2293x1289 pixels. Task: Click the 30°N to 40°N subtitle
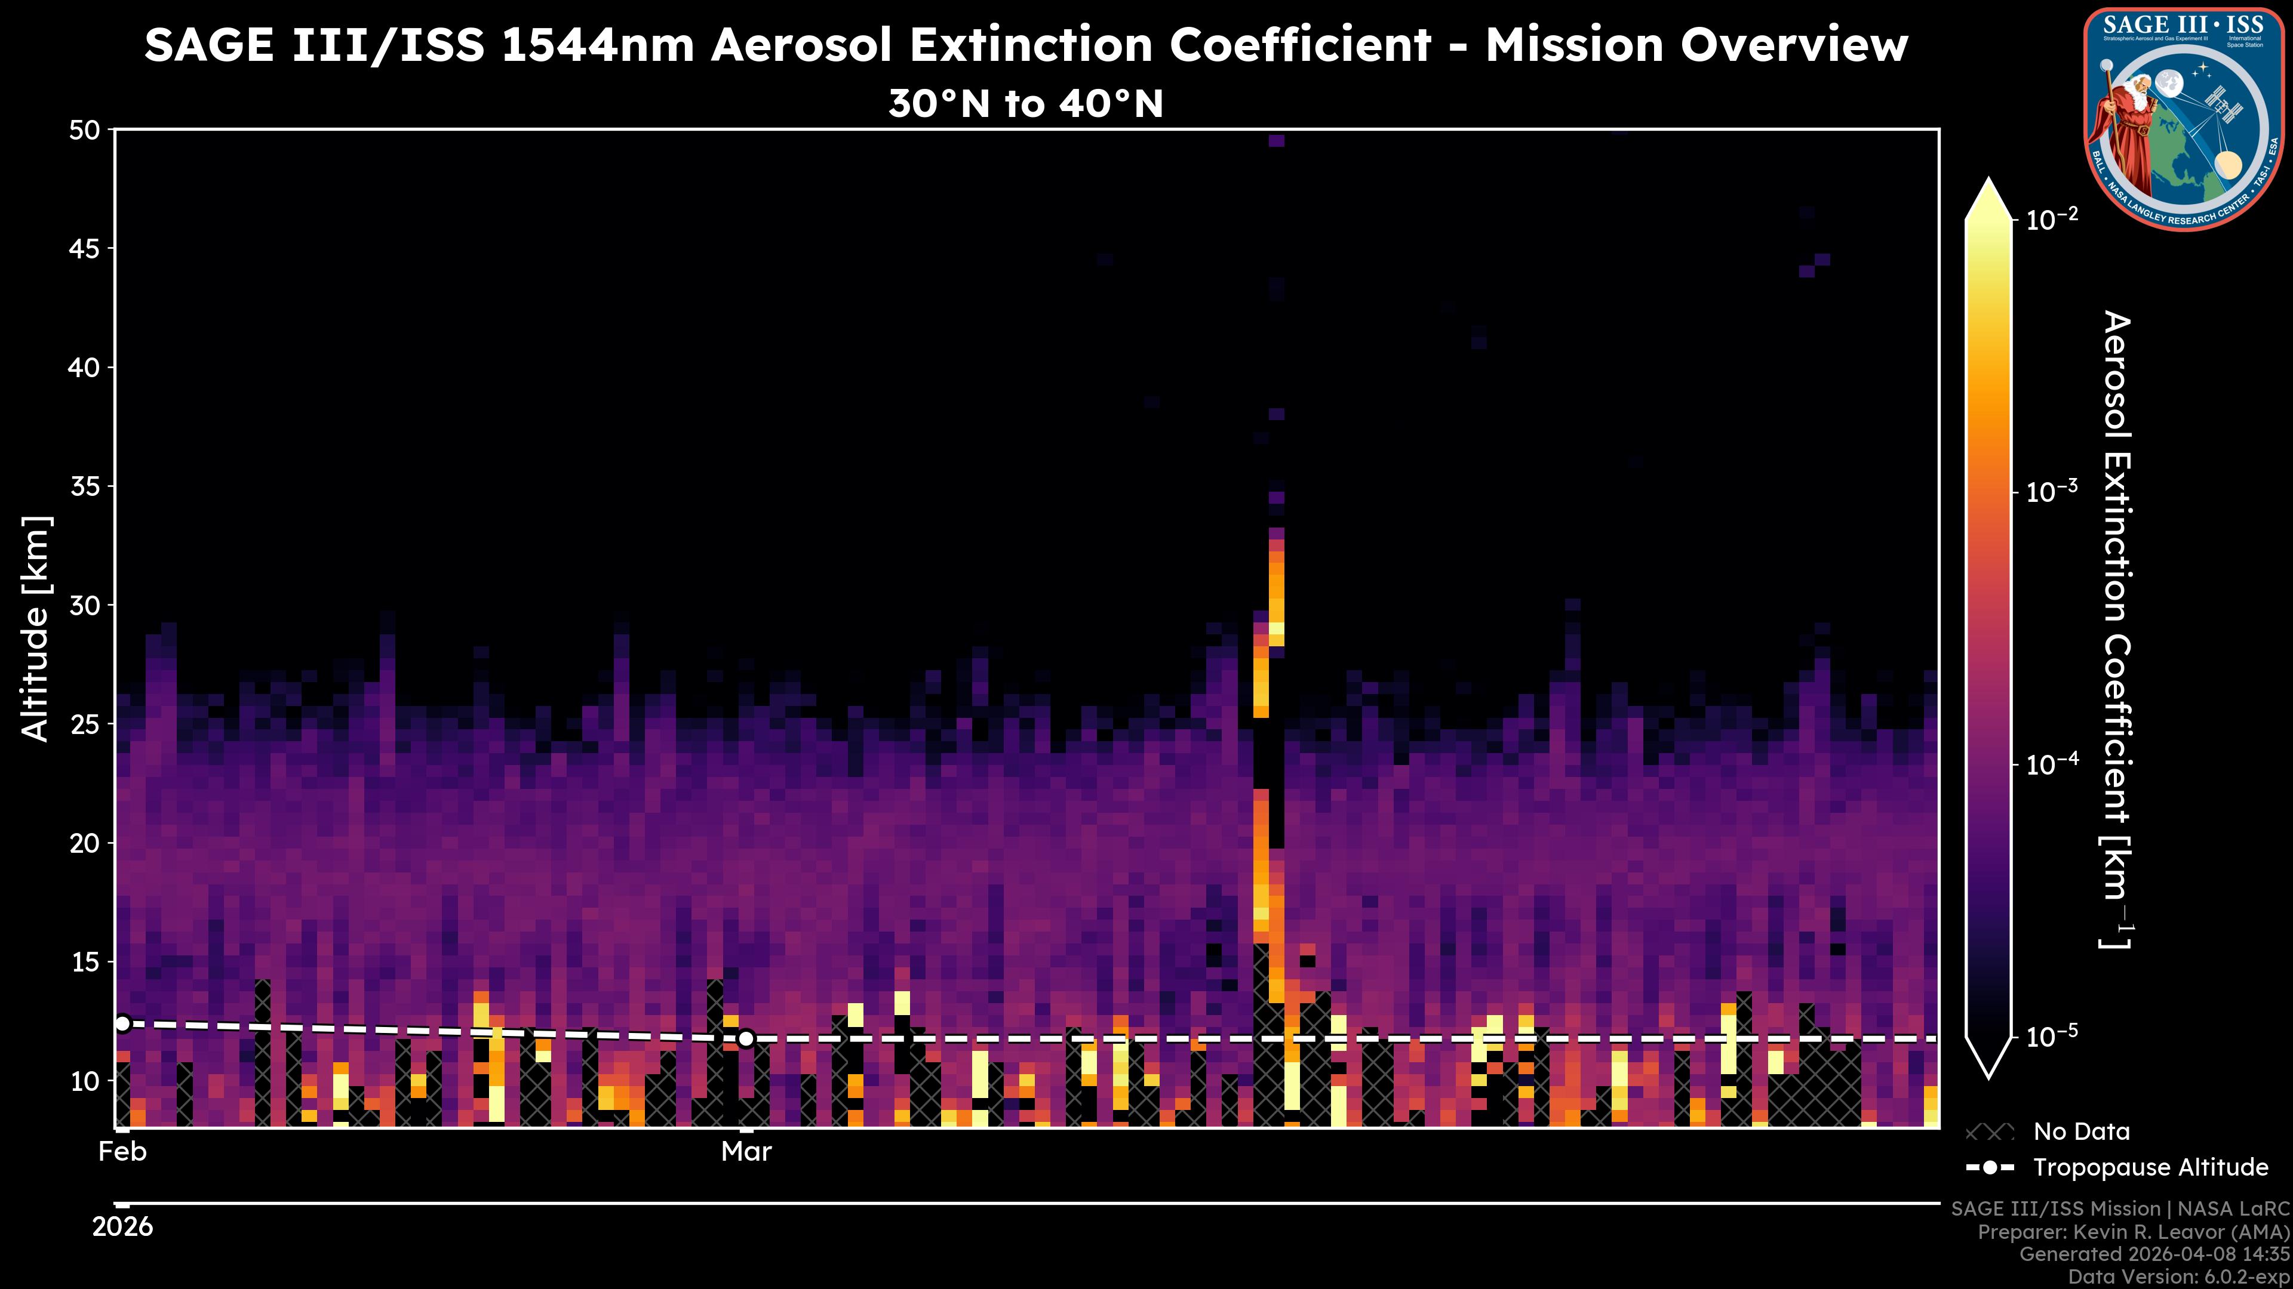click(1025, 104)
